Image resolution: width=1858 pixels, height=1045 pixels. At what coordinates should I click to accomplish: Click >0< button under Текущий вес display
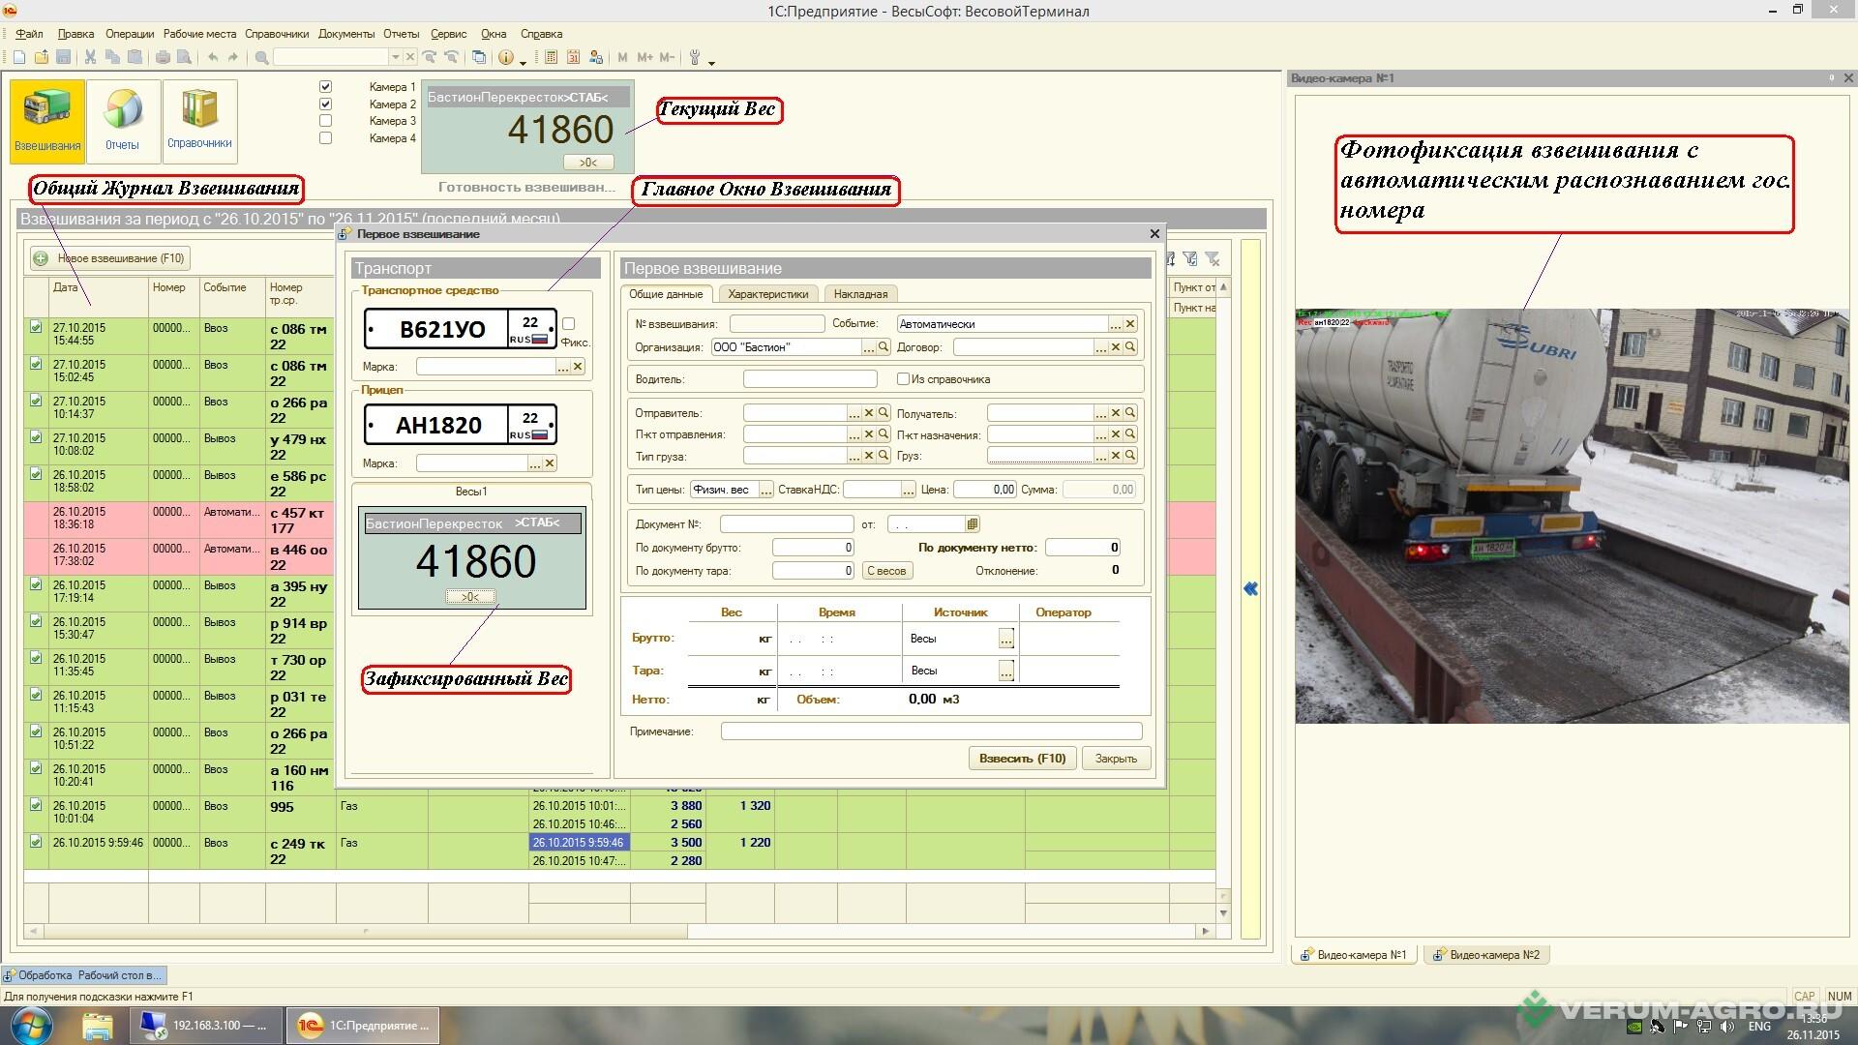[x=588, y=162]
